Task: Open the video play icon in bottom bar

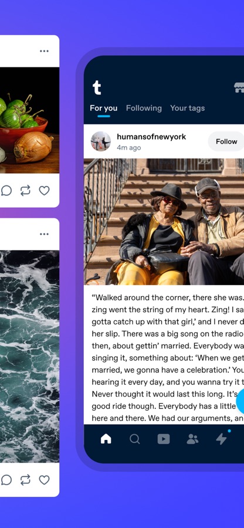Action: click(164, 439)
